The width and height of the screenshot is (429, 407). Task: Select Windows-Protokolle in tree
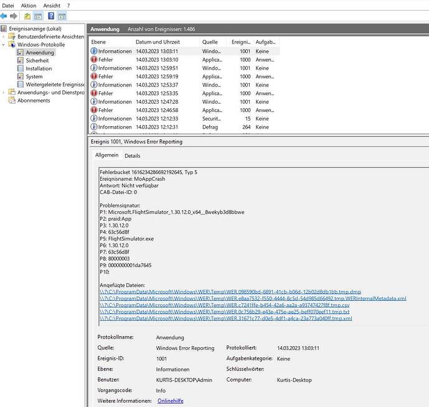pyautogui.click(x=41, y=45)
